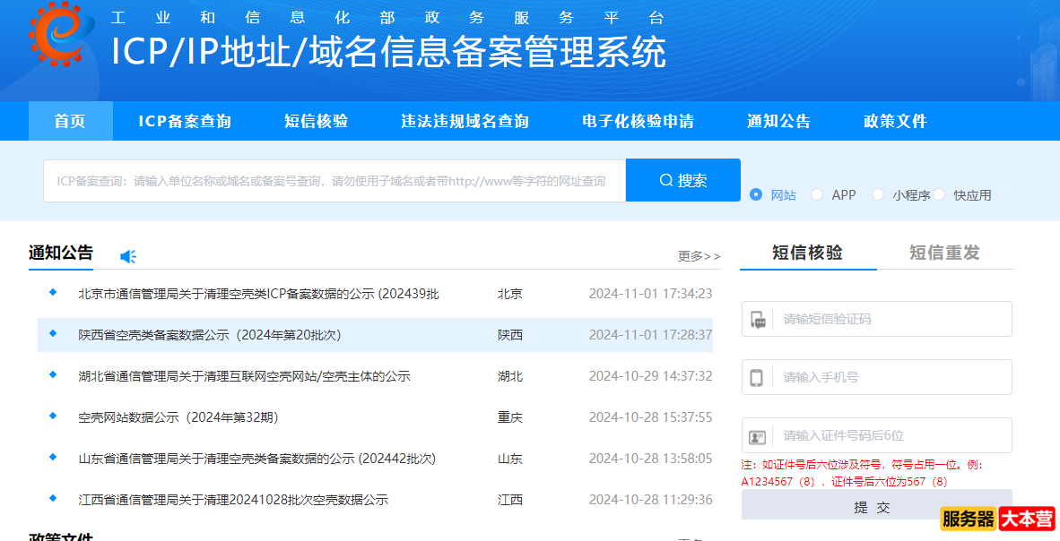This screenshot has width=1060, height=541.
Task: Click the speaker announcement icon
Action: (128, 256)
